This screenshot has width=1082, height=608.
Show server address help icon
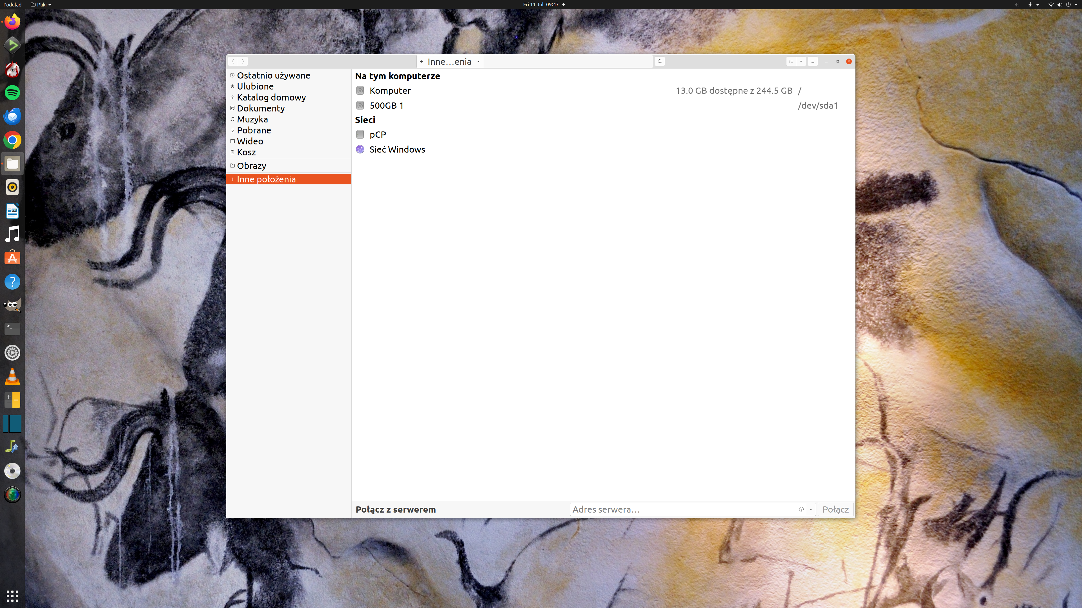[801, 509]
